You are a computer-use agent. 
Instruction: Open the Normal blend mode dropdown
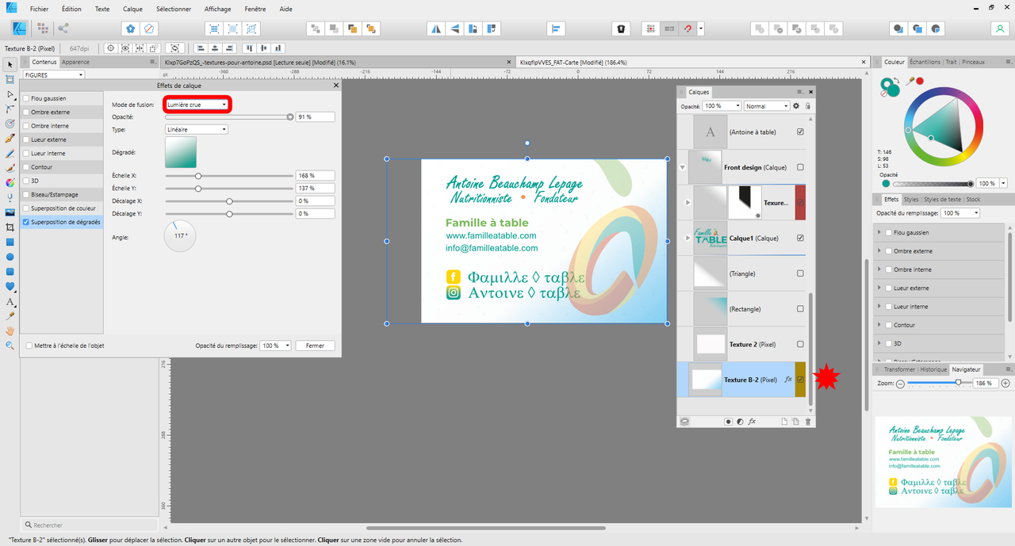tap(767, 106)
